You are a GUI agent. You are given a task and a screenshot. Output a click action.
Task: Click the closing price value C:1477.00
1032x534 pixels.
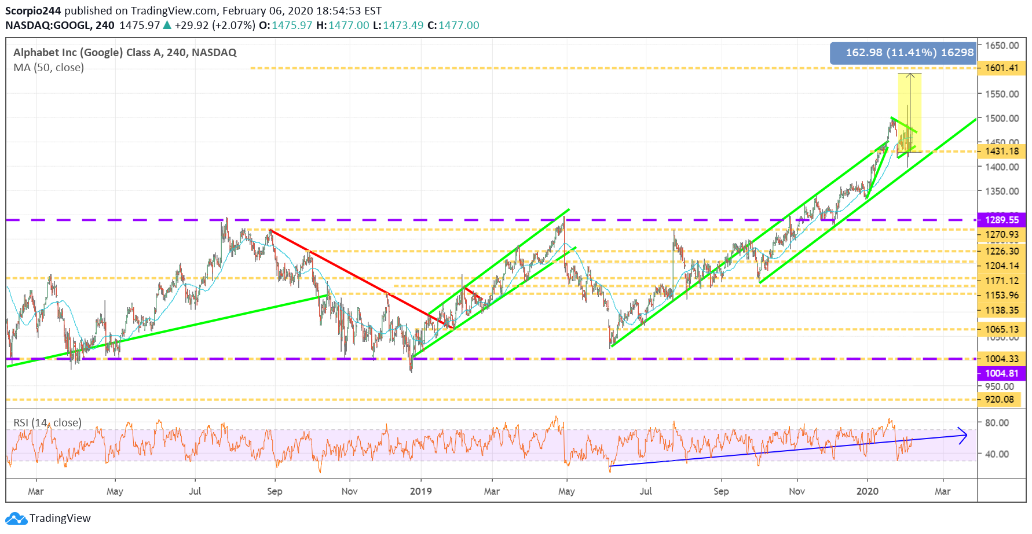pyautogui.click(x=453, y=25)
